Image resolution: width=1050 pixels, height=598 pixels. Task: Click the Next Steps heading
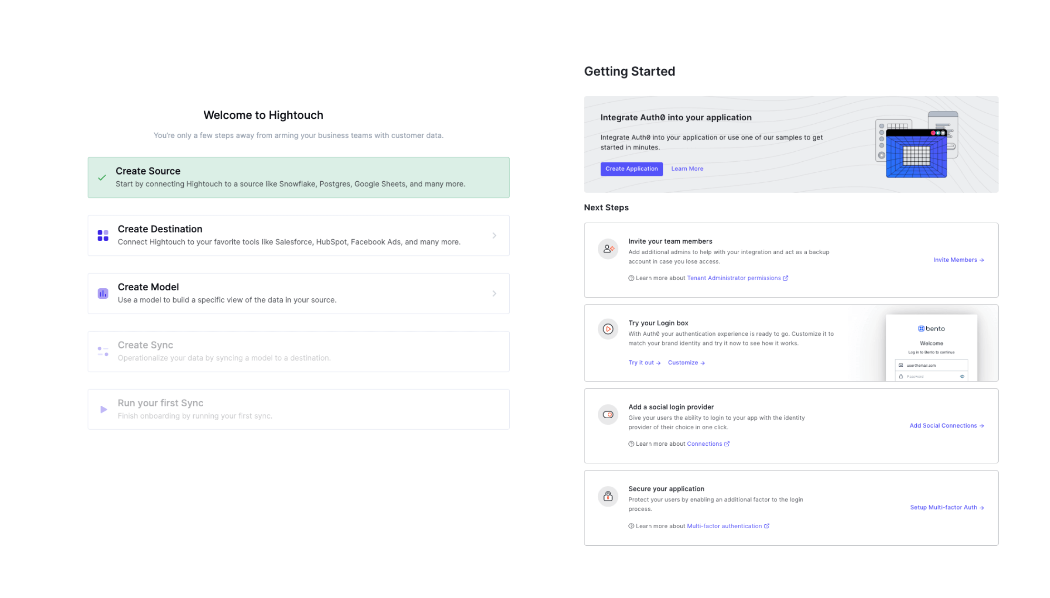pyautogui.click(x=606, y=208)
